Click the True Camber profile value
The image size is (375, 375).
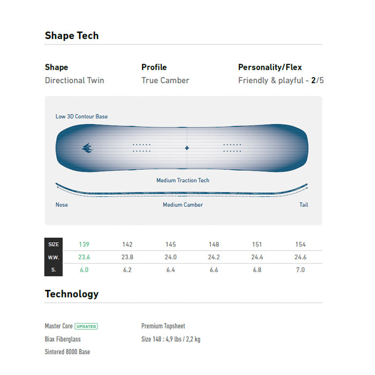pyautogui.click(x=165, y=80)
